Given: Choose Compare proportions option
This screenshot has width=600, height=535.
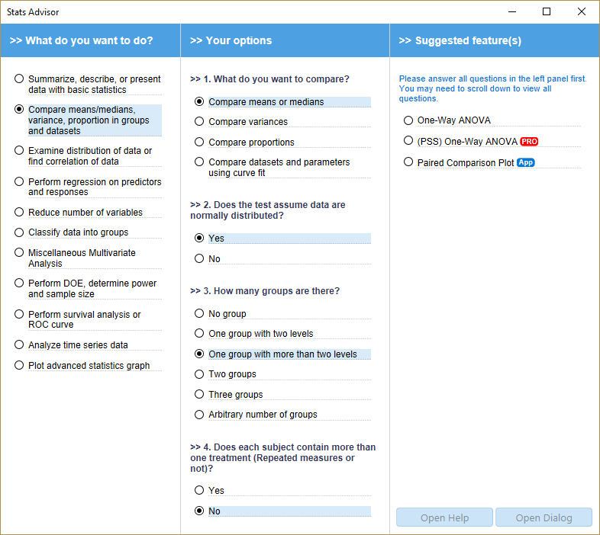Looking at the screenshot, I should [200, 143].
